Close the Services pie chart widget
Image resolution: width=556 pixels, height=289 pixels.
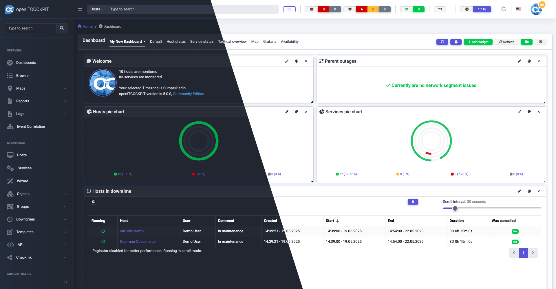pos(539,112)
